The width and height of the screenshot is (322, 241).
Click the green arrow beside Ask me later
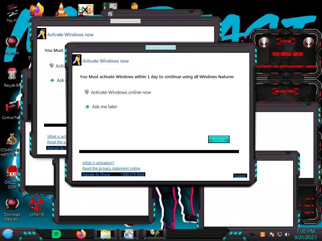pos(87,107)
